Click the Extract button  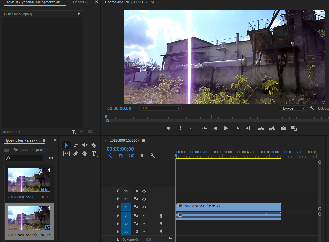[x=272, y=128]
